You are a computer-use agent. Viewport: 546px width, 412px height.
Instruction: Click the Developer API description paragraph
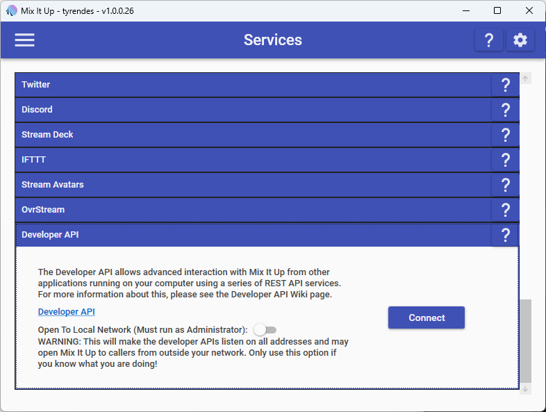click(190, 283)
